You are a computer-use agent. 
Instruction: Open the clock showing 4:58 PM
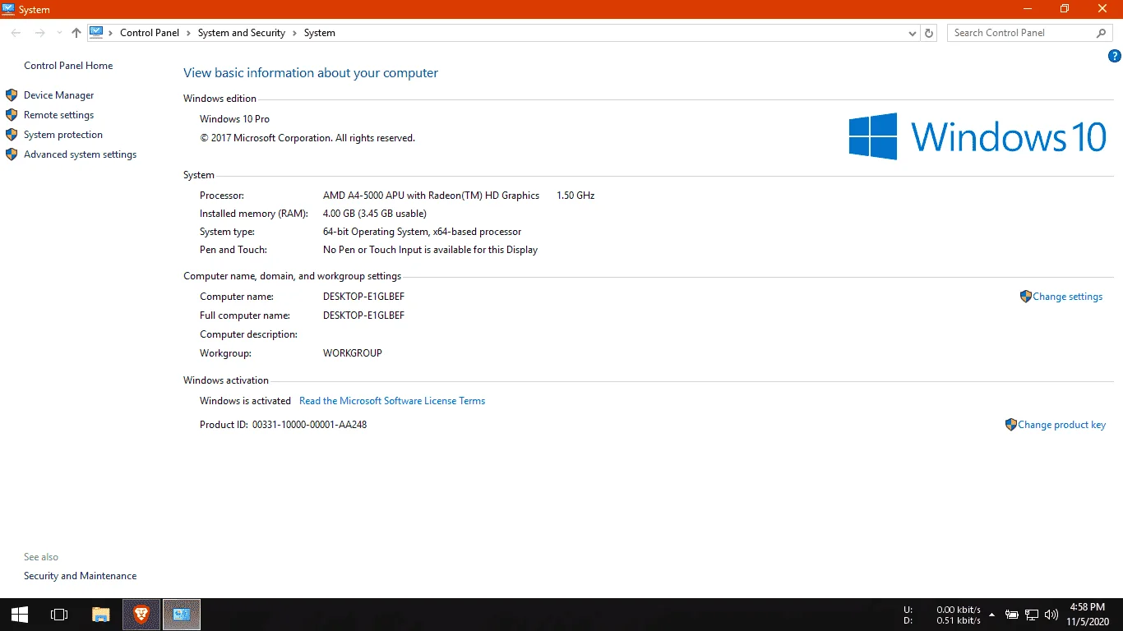point(1086,615)
